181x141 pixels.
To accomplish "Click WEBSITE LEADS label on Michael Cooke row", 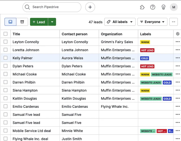I will [162, 74].
